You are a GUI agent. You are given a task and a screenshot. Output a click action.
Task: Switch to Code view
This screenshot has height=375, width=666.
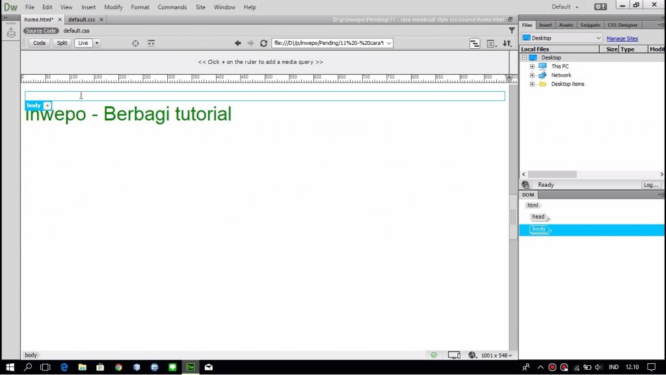(x=40, y=44)
